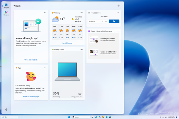The width and height of the screenshot is (179, 119).
Task: Open More accessibility tips link
Action: (x=31, y=96)
